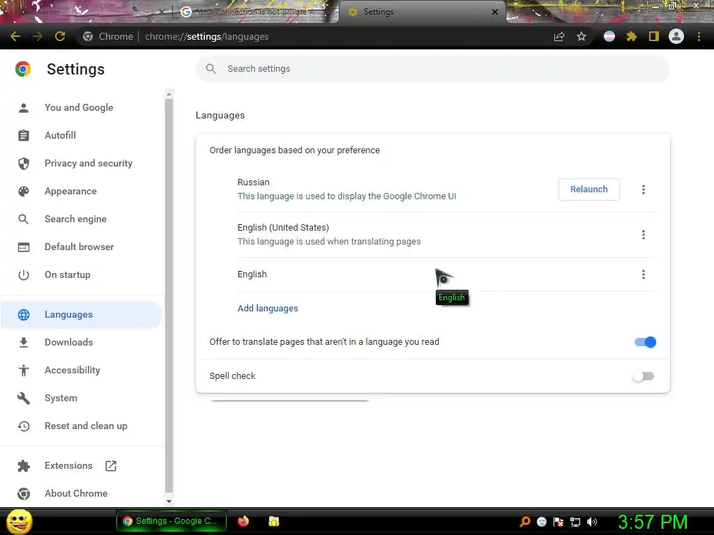Click the search magnifier in system tray
Screen dimensions: 714x535
pos(524,522)
